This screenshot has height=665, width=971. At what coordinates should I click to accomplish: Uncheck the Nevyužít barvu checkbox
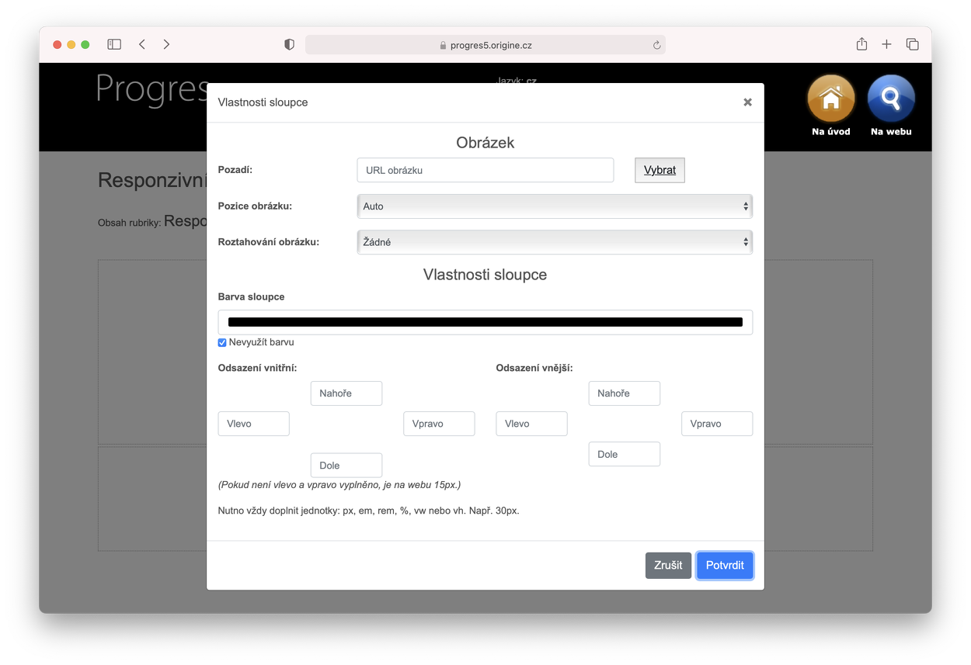(222, 342)
